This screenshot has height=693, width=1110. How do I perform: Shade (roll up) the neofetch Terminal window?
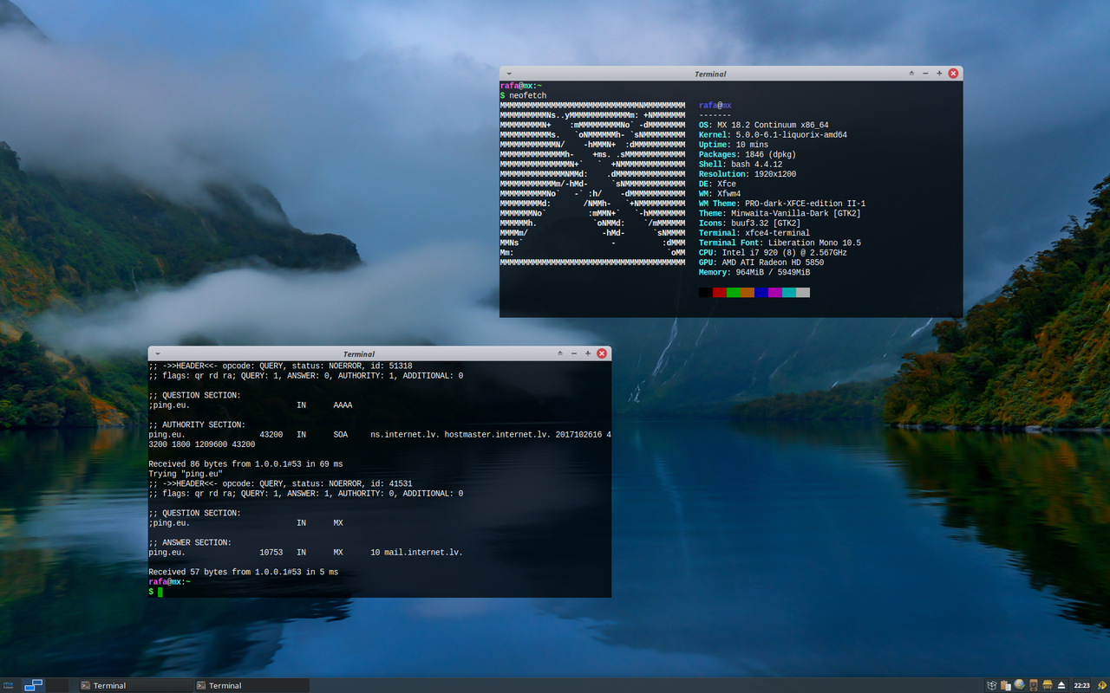912,74
